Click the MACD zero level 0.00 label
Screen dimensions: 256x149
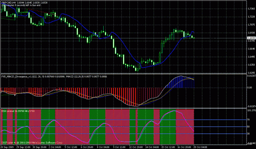(x=250, y=88)
